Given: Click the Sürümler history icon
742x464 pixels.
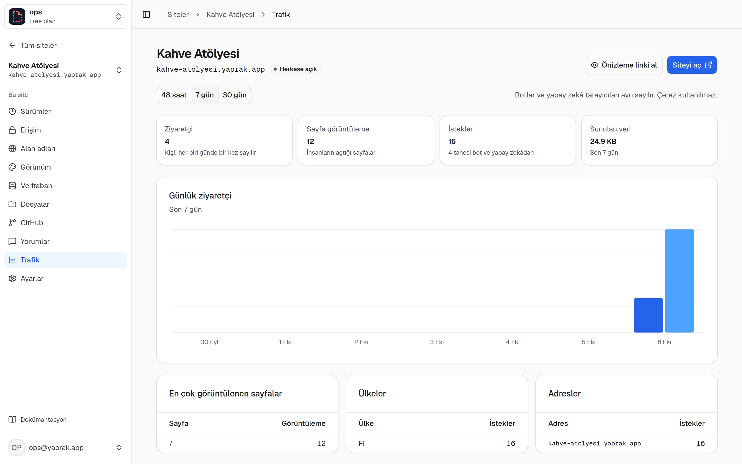Looking at the screenshot, I should coord(12,111).
